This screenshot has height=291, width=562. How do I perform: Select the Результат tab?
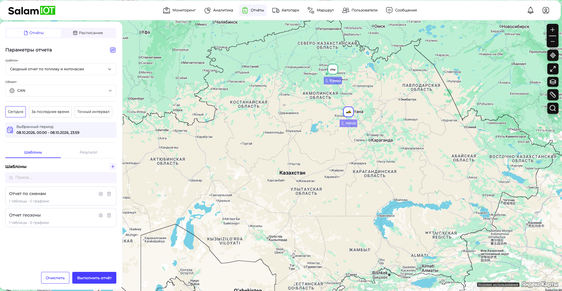coord(88,152)
